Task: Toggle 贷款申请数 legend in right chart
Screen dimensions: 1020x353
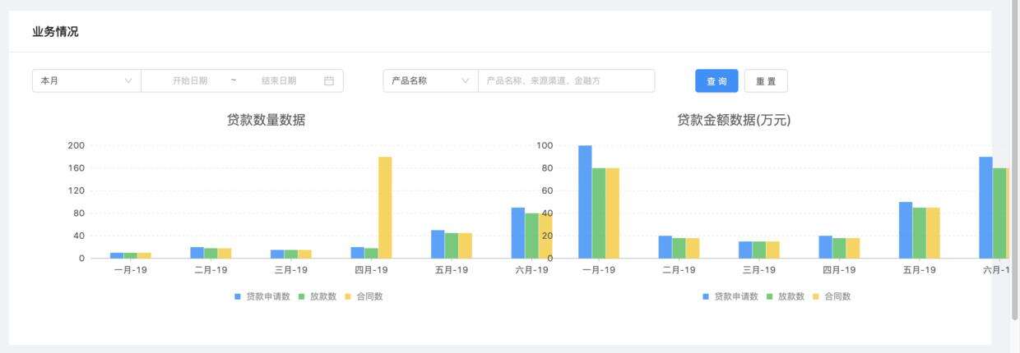Action: (x=730, y=296)
